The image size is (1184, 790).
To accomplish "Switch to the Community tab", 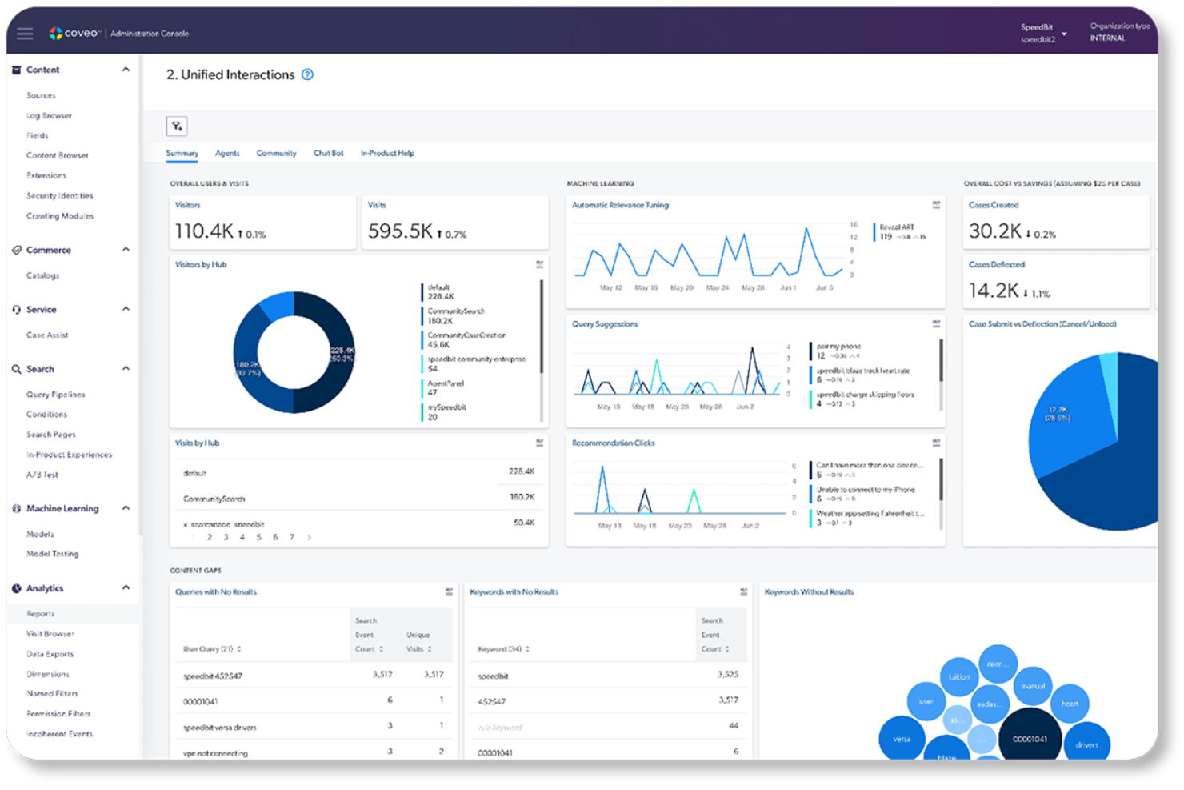I will (276, 153).
